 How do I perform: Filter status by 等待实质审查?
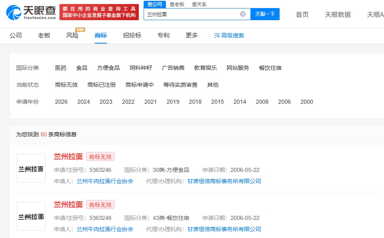(x=180, y=85)
